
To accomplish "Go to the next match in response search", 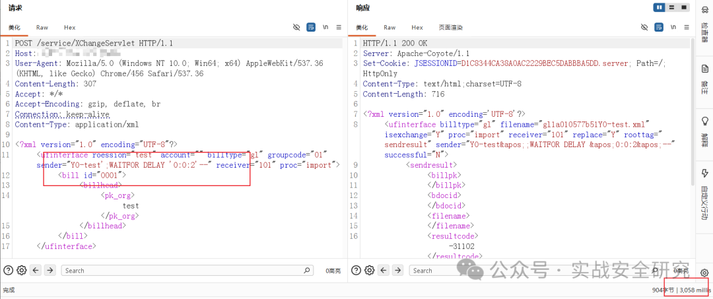I will [398, 271].
